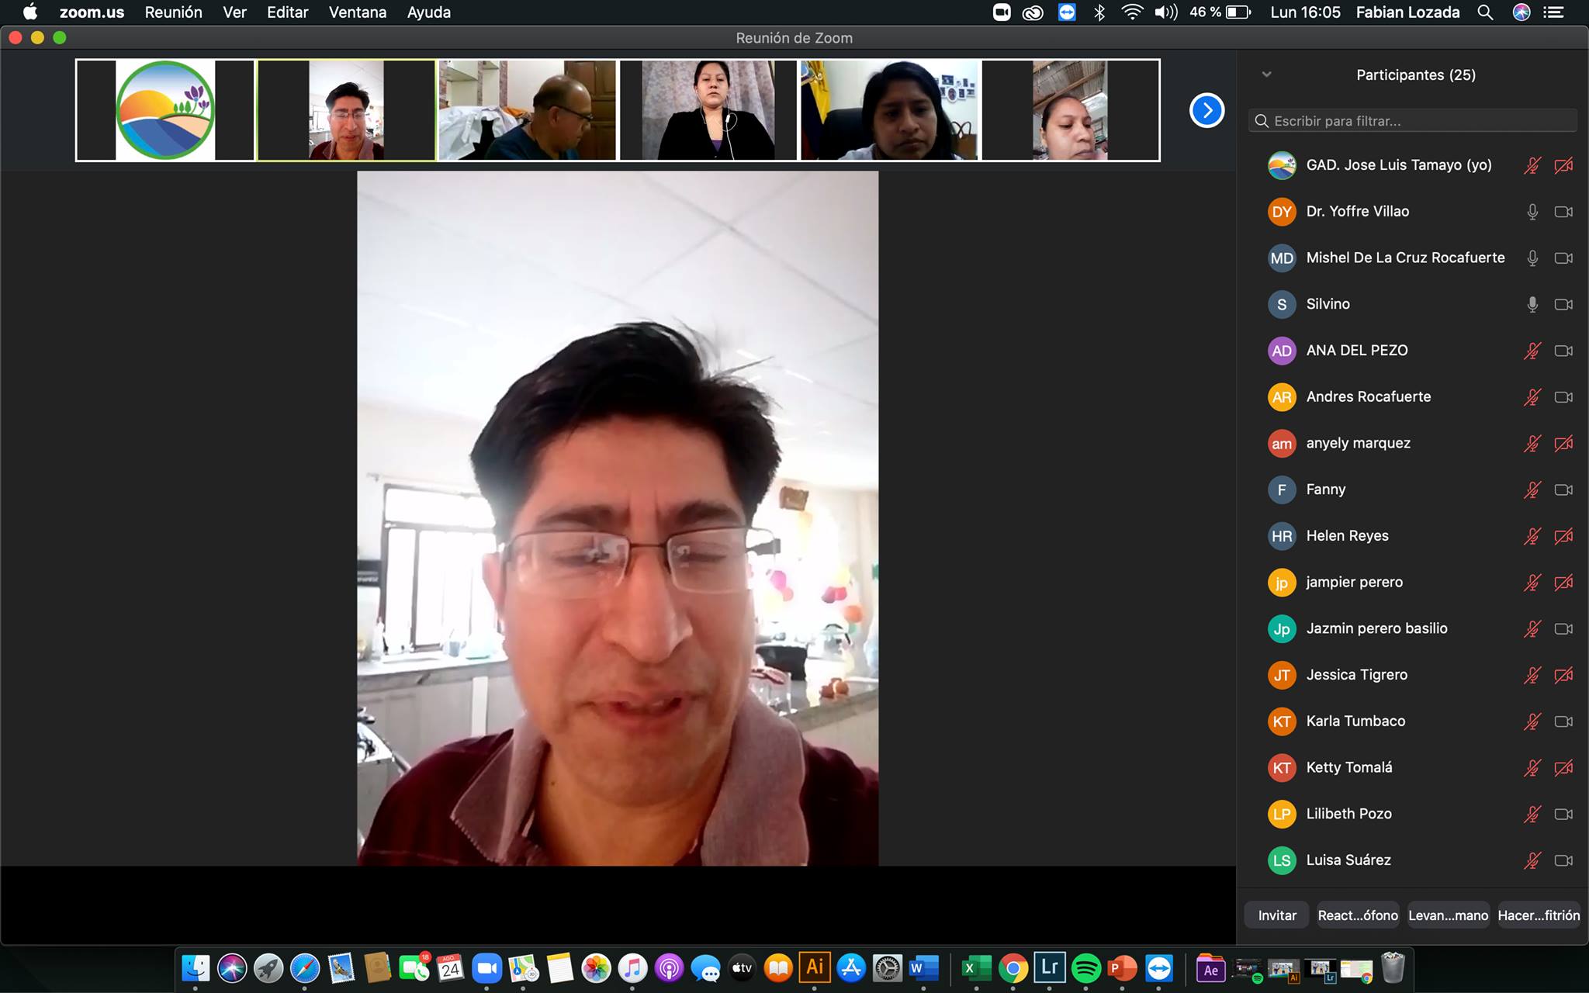Click anyely marquez's disabled camera icon

[x=1563, y=444]
